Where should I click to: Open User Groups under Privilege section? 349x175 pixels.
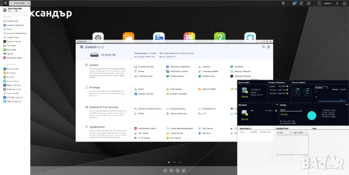pyautogui.click(x=174, y=89)
